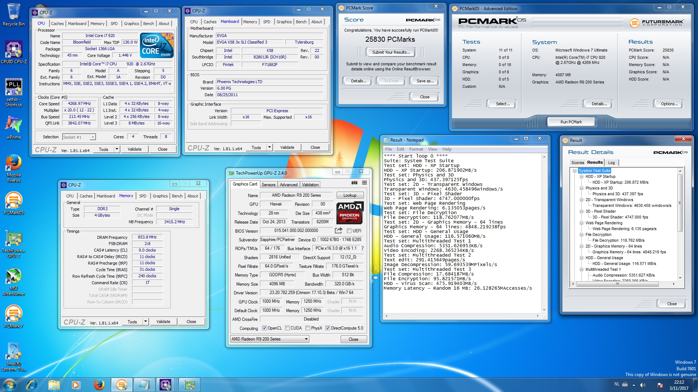Toggle the CUDA checkbox

[288, 328]
